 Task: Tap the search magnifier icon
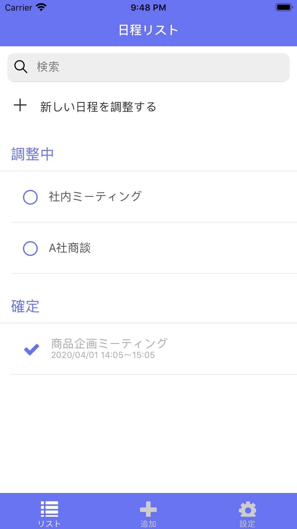pos(21,67)
